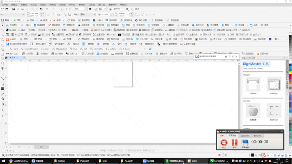This screenshot has width=292, height=164.
Task: Pause the oCam recording
Action: 235,143
